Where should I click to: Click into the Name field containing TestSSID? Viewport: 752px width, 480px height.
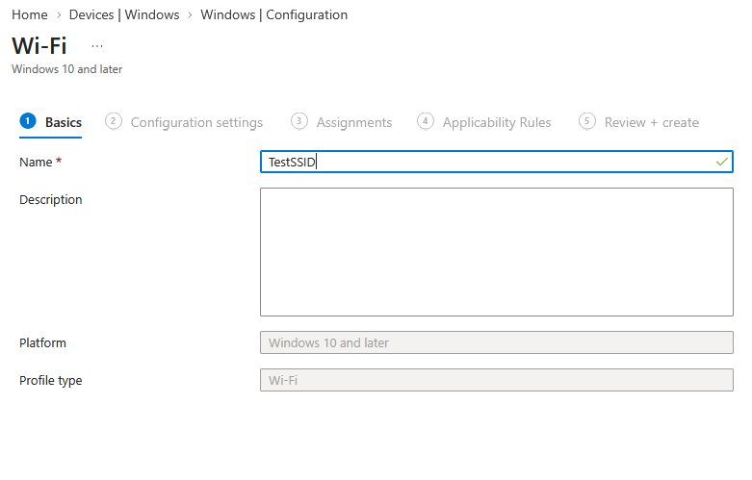[497, 162]
